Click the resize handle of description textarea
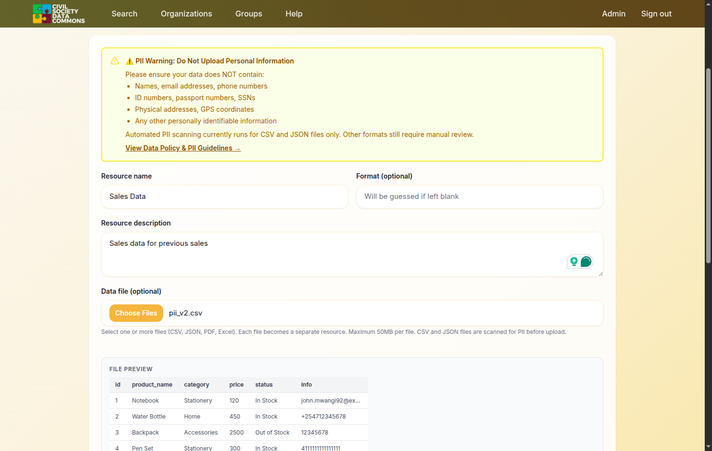712x451 pixels. coord(601,274)
